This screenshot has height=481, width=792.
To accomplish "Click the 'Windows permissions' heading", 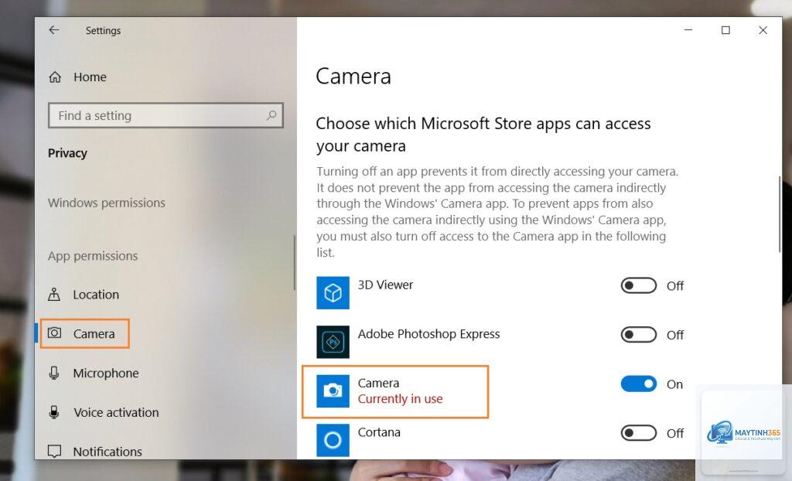I will point(107,203).
